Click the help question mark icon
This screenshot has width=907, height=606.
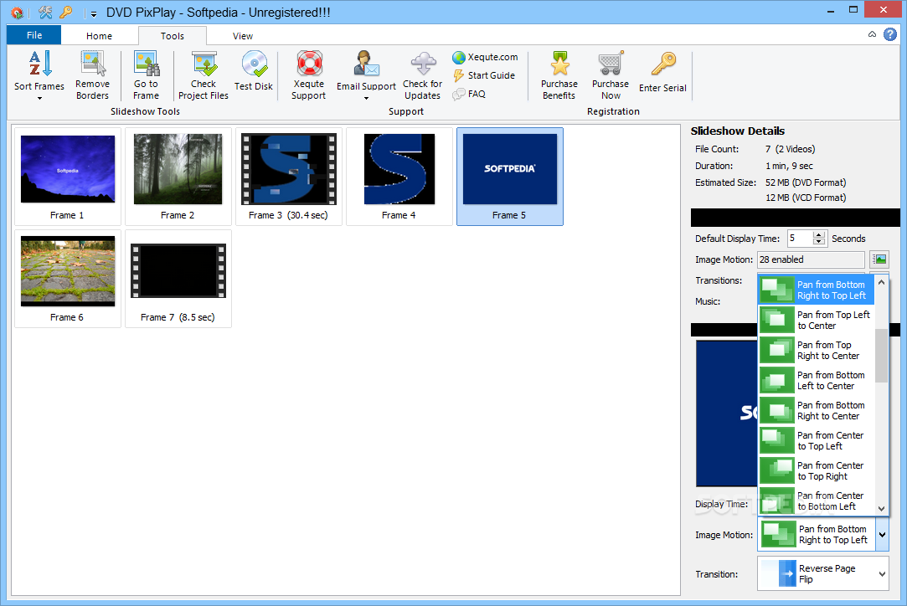(890, 34)
